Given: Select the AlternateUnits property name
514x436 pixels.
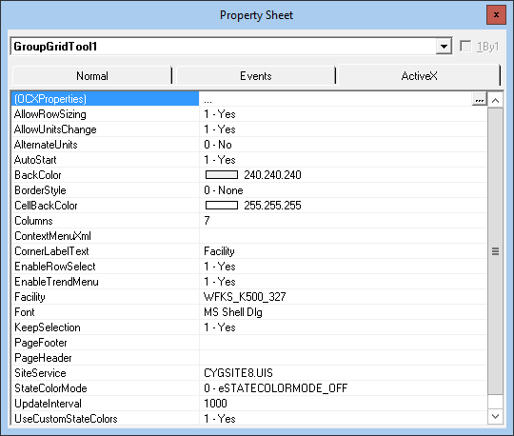Looking at the screenshot, I should coord(46,145).
